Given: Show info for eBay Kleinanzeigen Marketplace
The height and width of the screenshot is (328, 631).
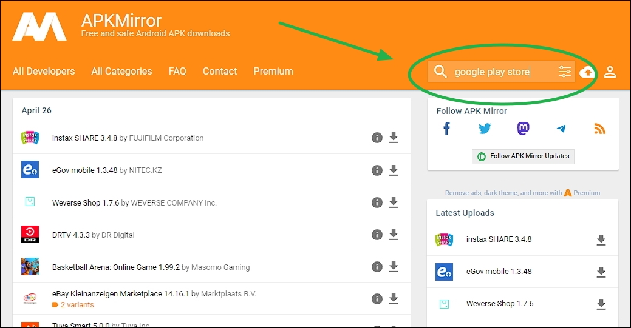Looking at the screenshot, I should click(377, 299).
